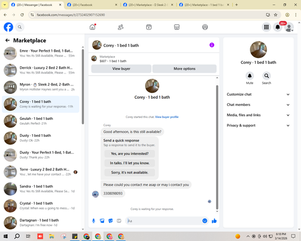Open Derrick Luxury 2 Bed 2 Bath conversation

coord(40,70)
